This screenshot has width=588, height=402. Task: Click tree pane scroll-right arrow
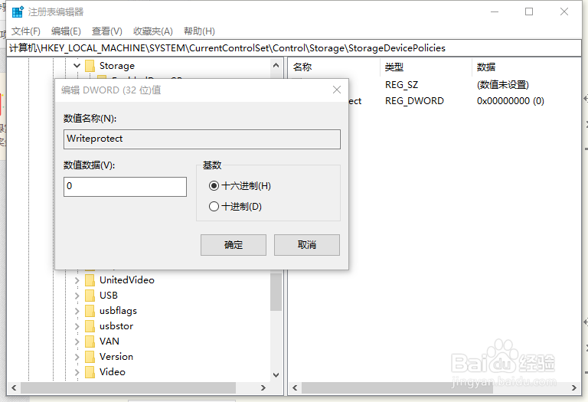(x=263, y=387)
